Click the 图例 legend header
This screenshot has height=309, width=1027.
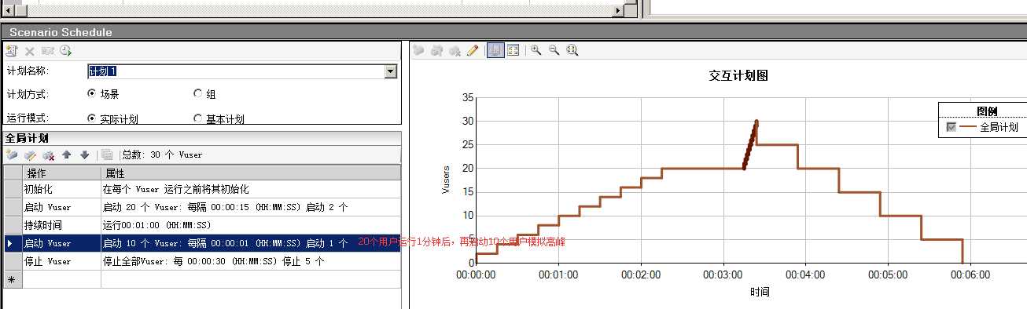(x=987, y=111)
